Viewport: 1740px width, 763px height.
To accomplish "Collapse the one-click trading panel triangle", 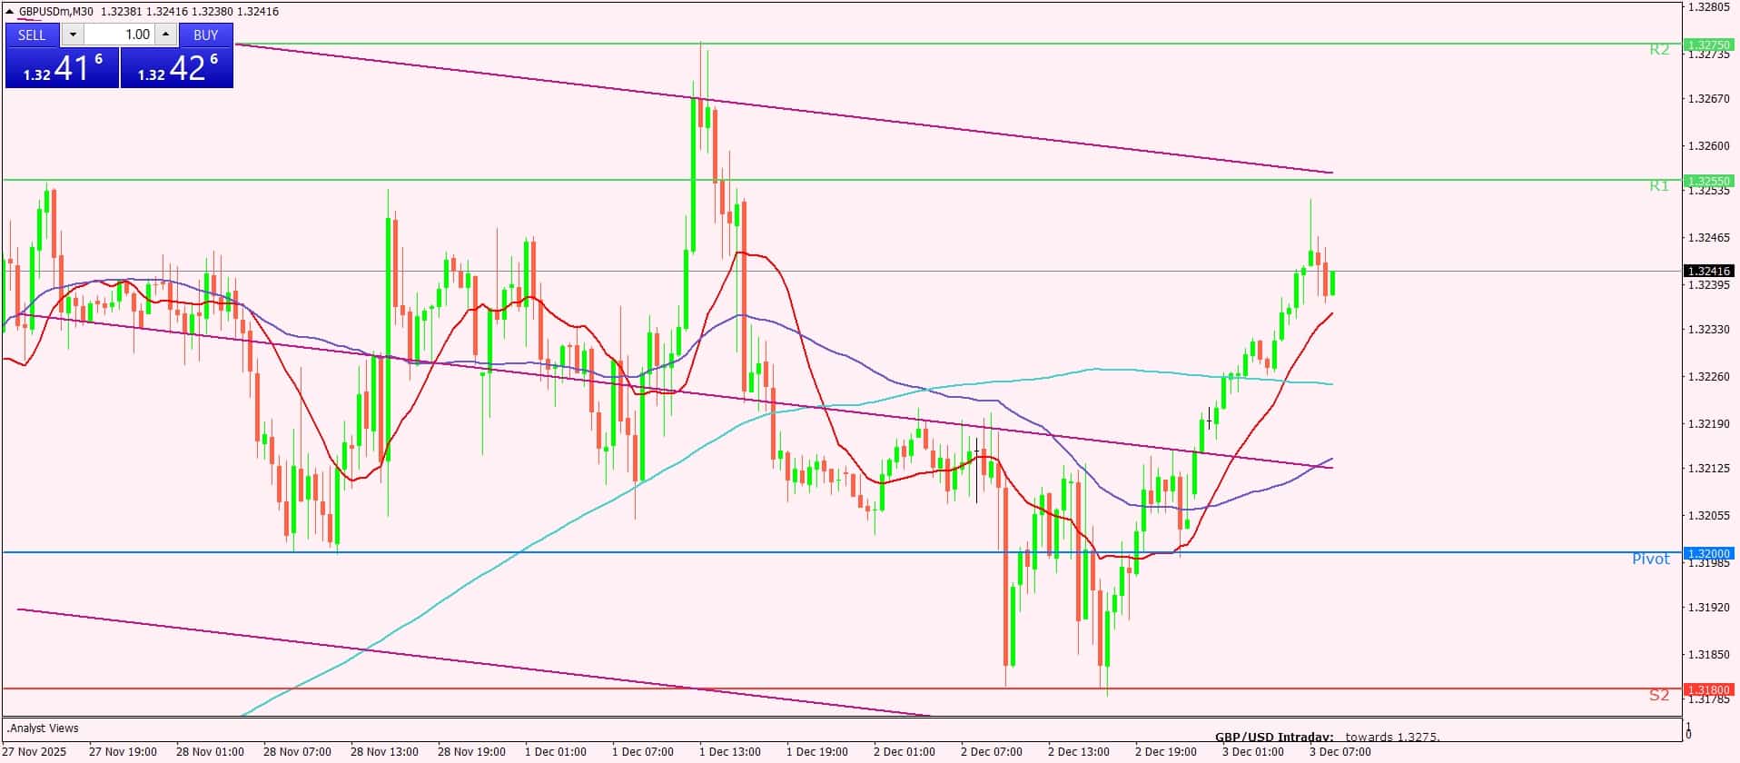I will tap(10, 12).
